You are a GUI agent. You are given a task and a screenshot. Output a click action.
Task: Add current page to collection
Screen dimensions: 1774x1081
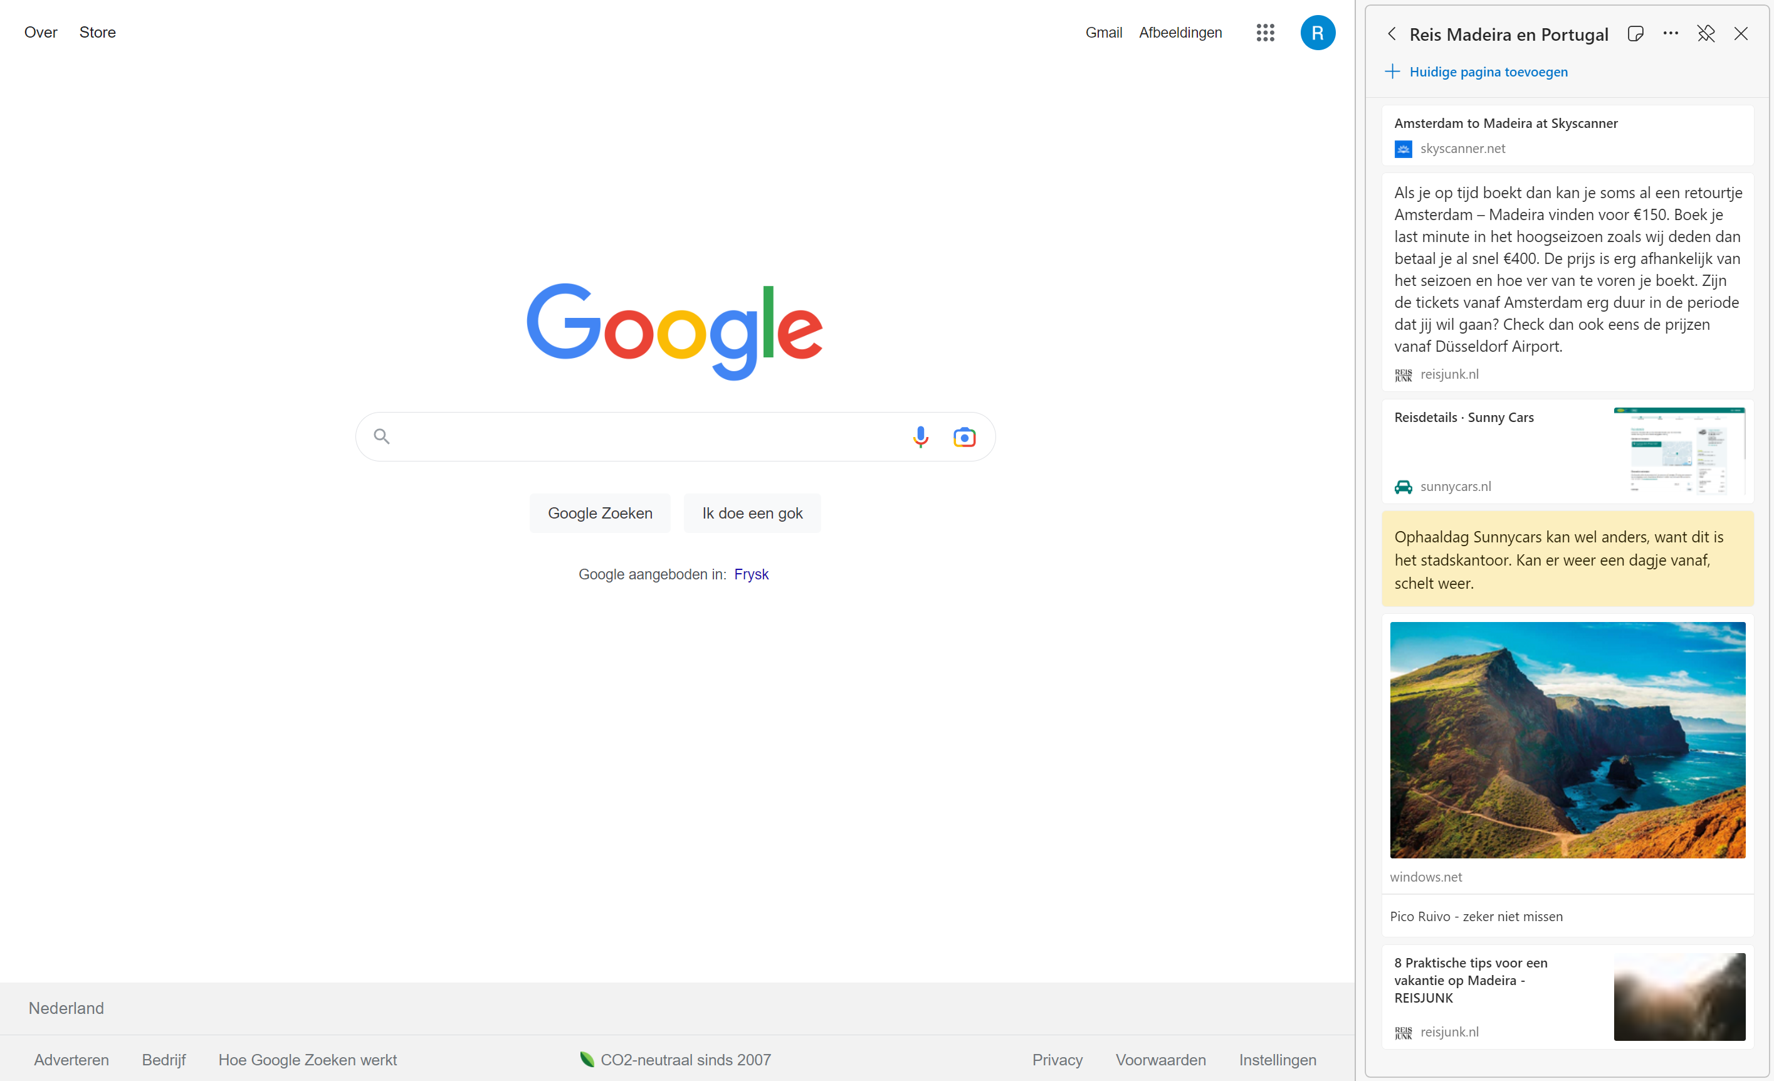point(1476,72)
